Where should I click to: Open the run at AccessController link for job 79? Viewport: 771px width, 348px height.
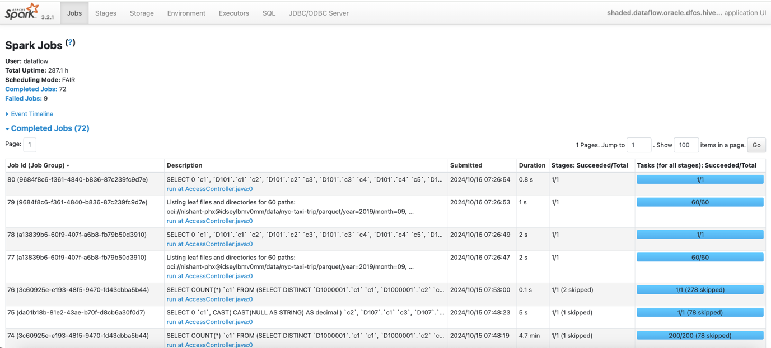(x=209, y=221)
